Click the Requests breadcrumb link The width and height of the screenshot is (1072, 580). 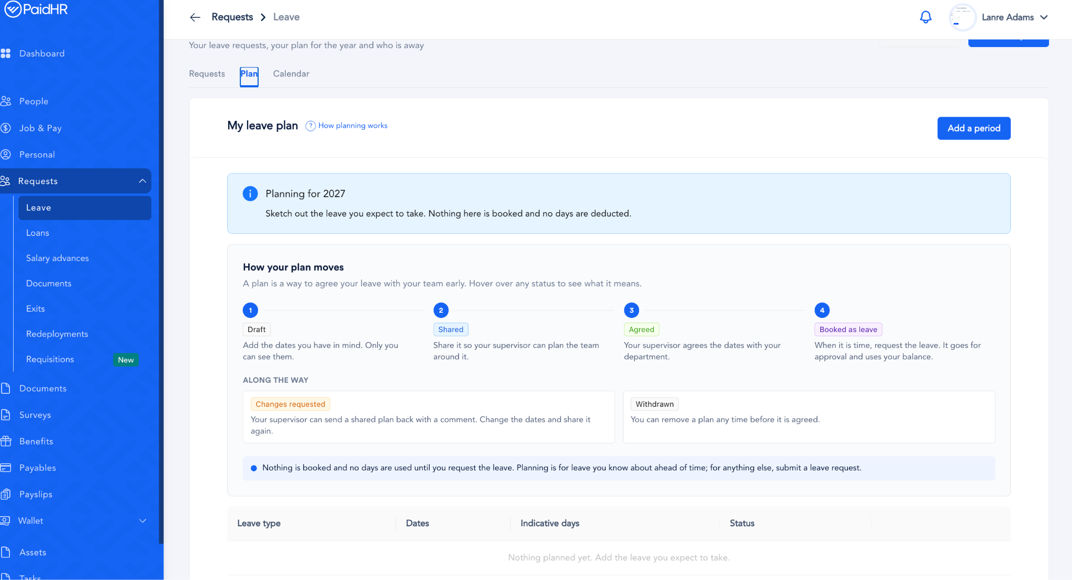pos(232,17)
